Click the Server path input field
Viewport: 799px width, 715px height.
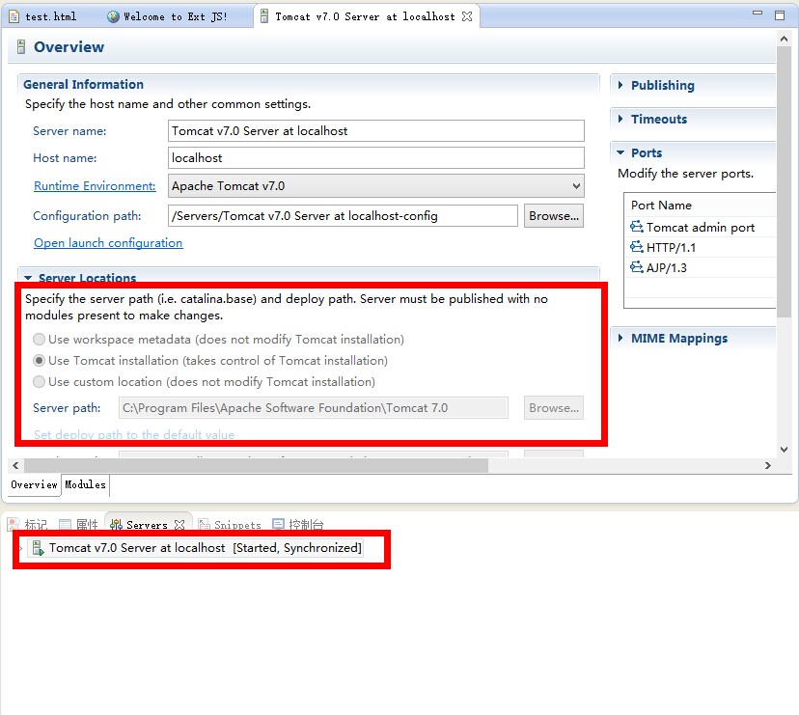pyautogui.click(x=314, y=408)
